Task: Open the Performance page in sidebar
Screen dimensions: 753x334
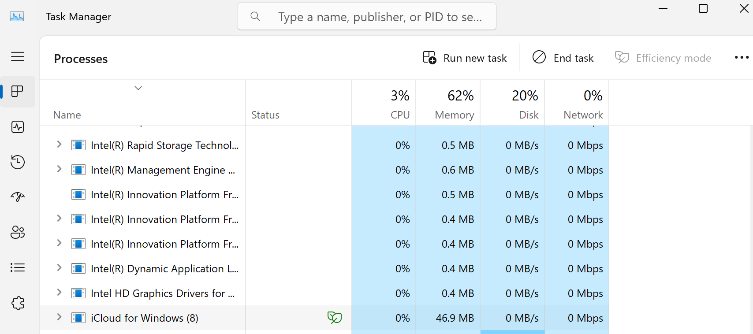Action: [18, 127]
